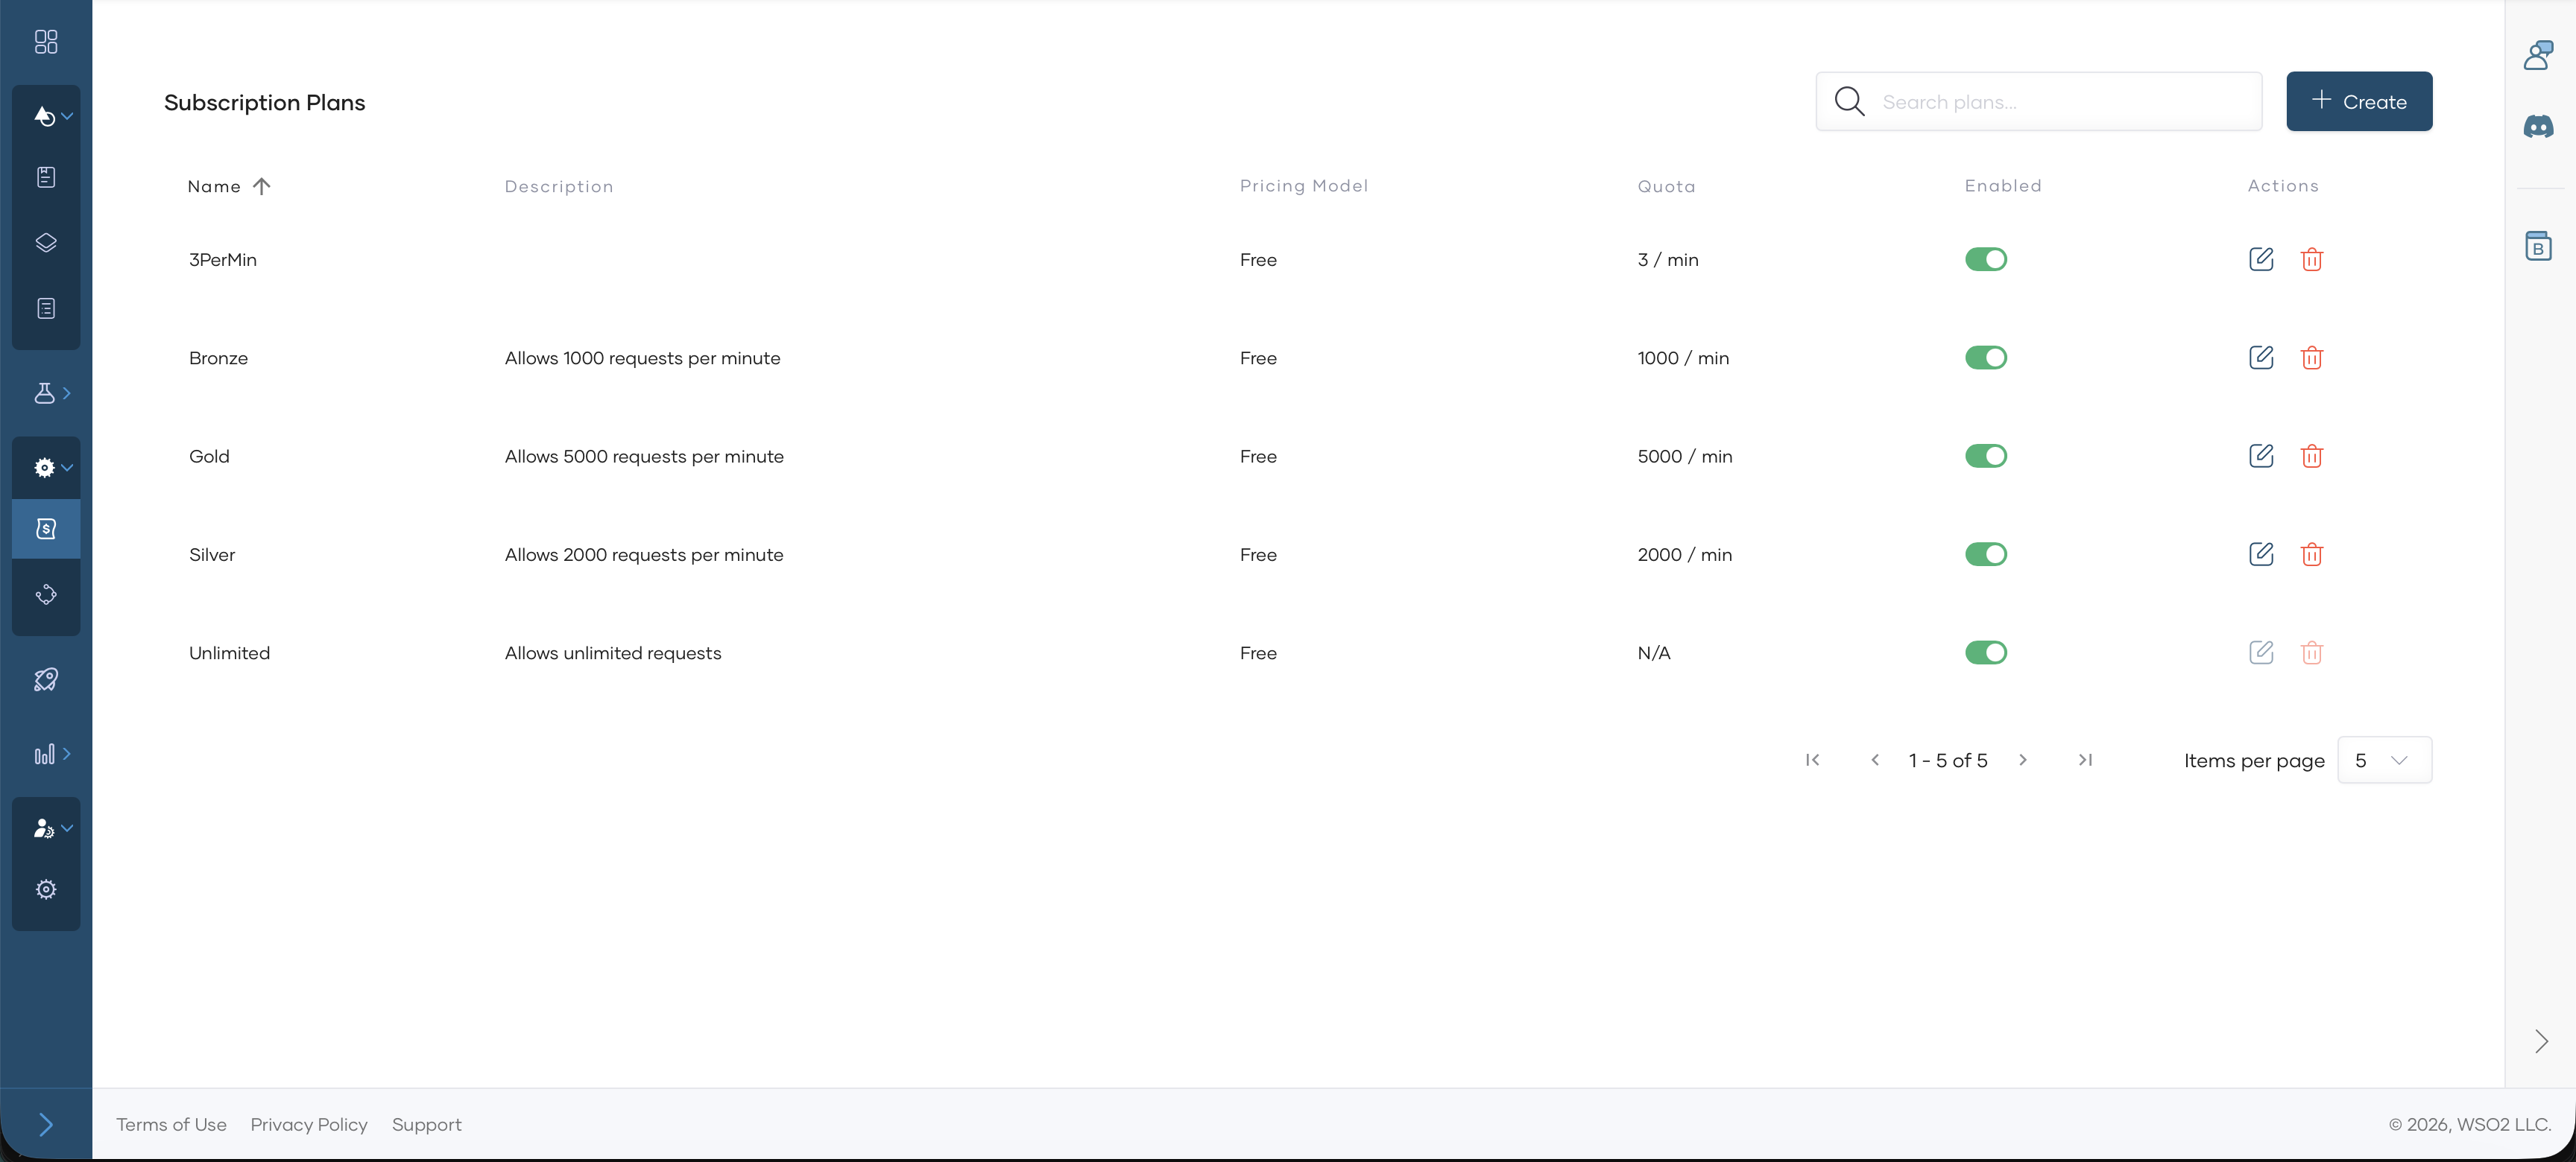The height and width of the screenshot is (1162, 2576).
Task: Open the Privacy Policy link in the footer
Action: pyautogui.click(x=308, y=1124)
